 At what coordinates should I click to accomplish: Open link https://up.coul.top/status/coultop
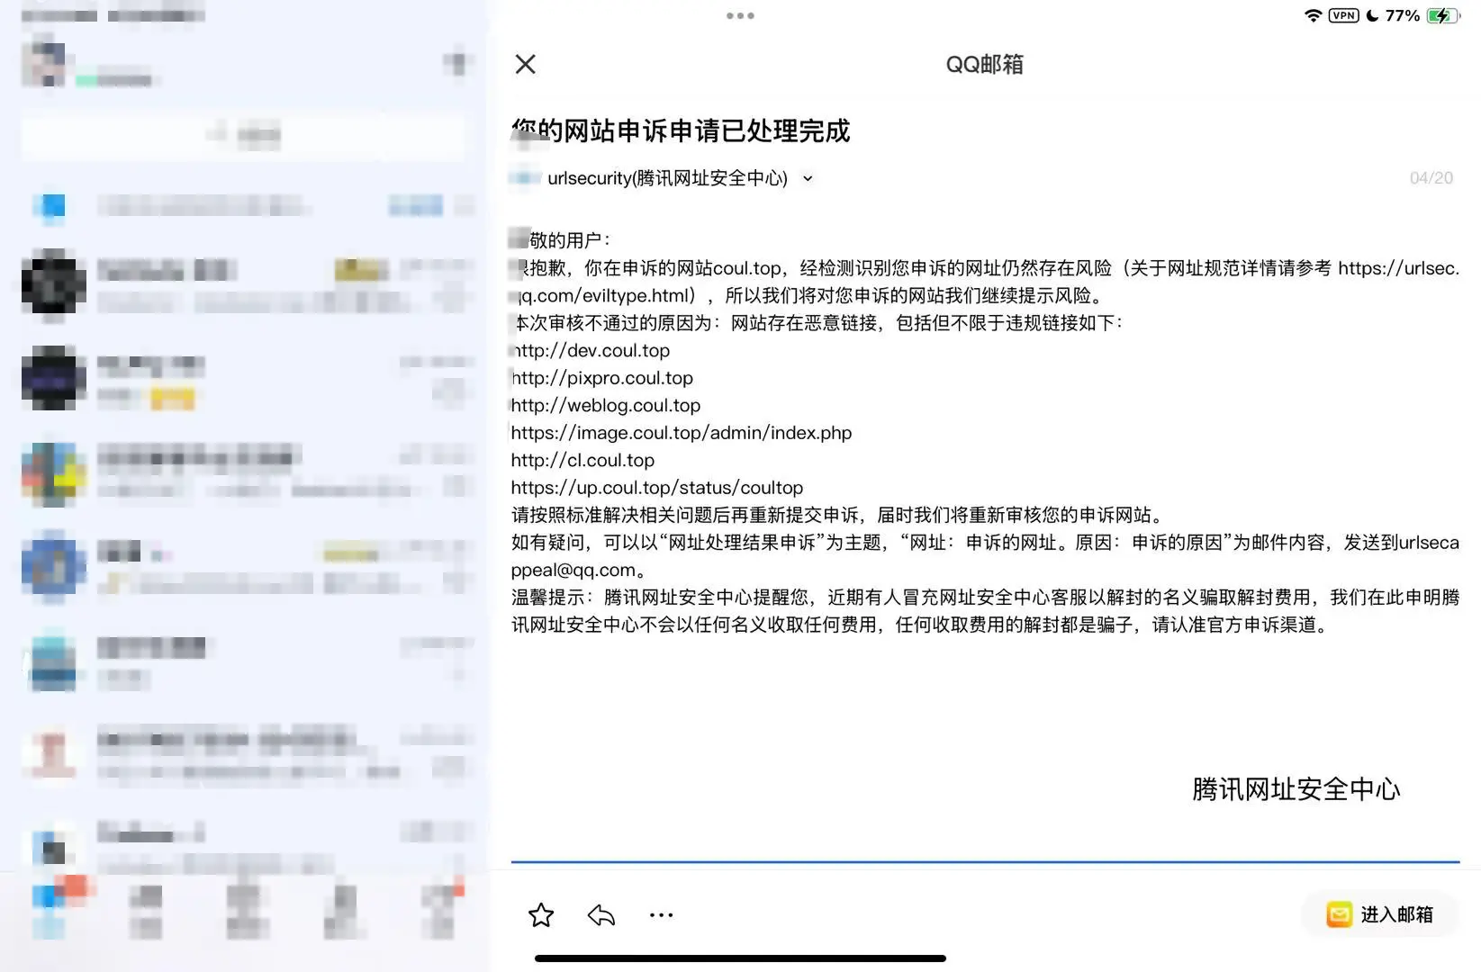(x=657, y=488)
